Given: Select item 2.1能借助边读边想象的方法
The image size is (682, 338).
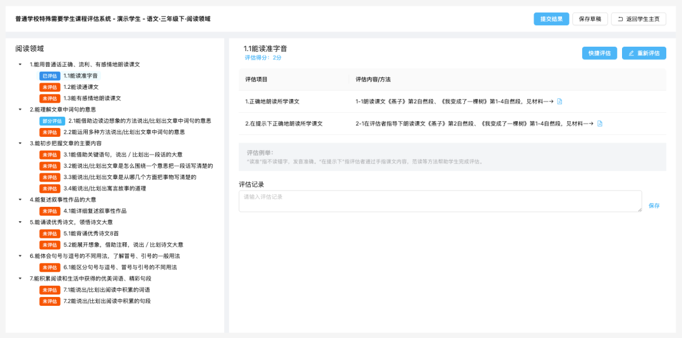Looking at the screenshot, I should click(x=140, y=121).
